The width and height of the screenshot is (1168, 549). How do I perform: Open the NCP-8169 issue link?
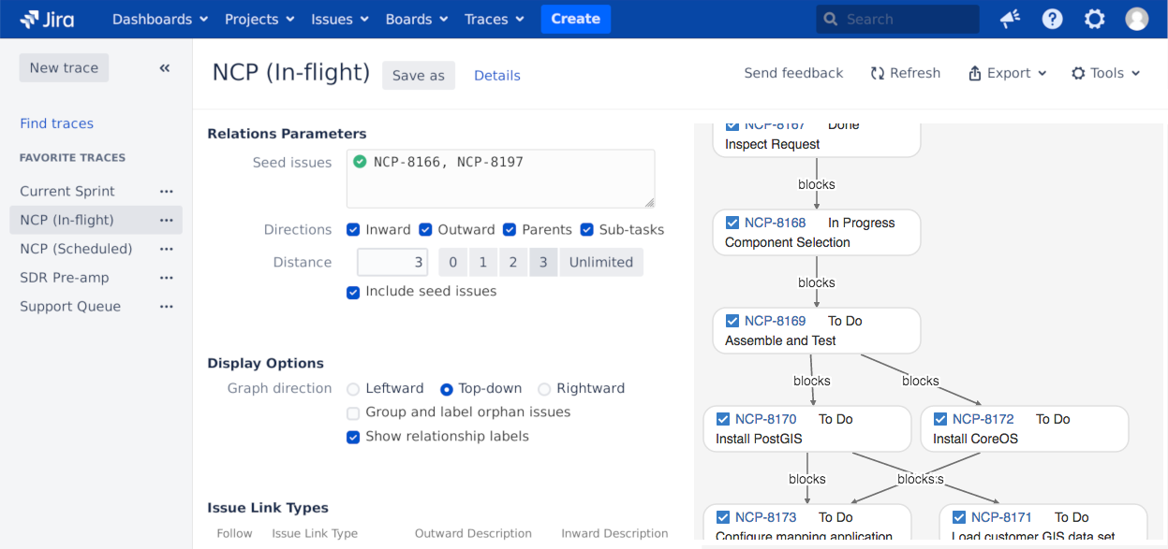(775, 321)
